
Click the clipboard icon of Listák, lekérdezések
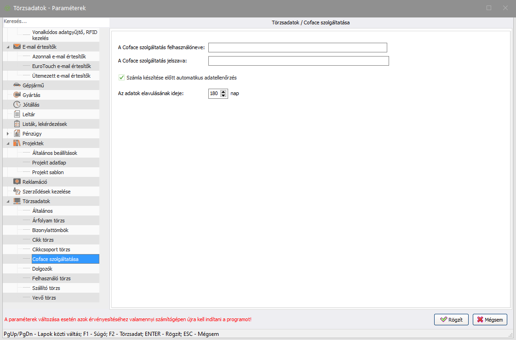click(x=17, y=124)
